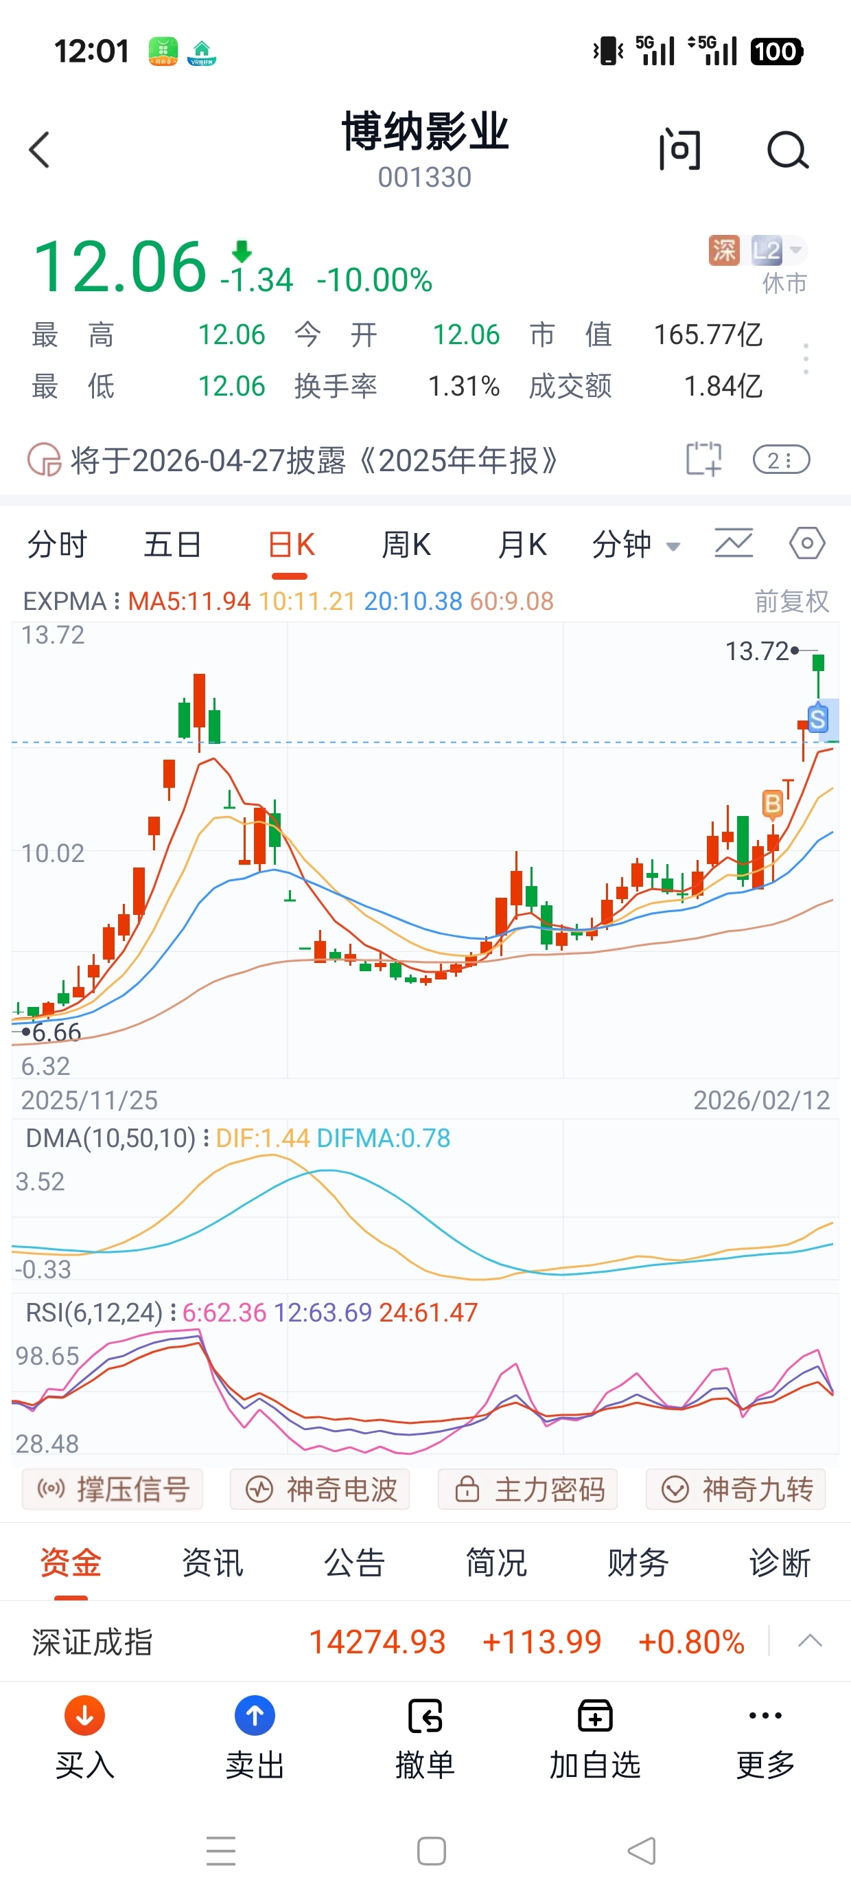Viewport: 851px width, 1904px height.
Task: Tap the 换手率 1.31% value
Action: coord(464,386)
